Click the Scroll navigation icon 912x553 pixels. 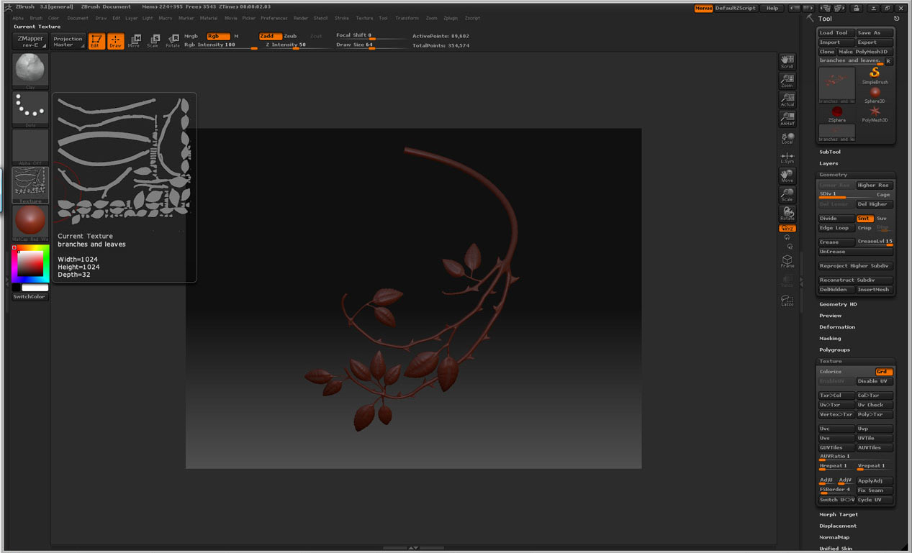[x=787, y=61]
